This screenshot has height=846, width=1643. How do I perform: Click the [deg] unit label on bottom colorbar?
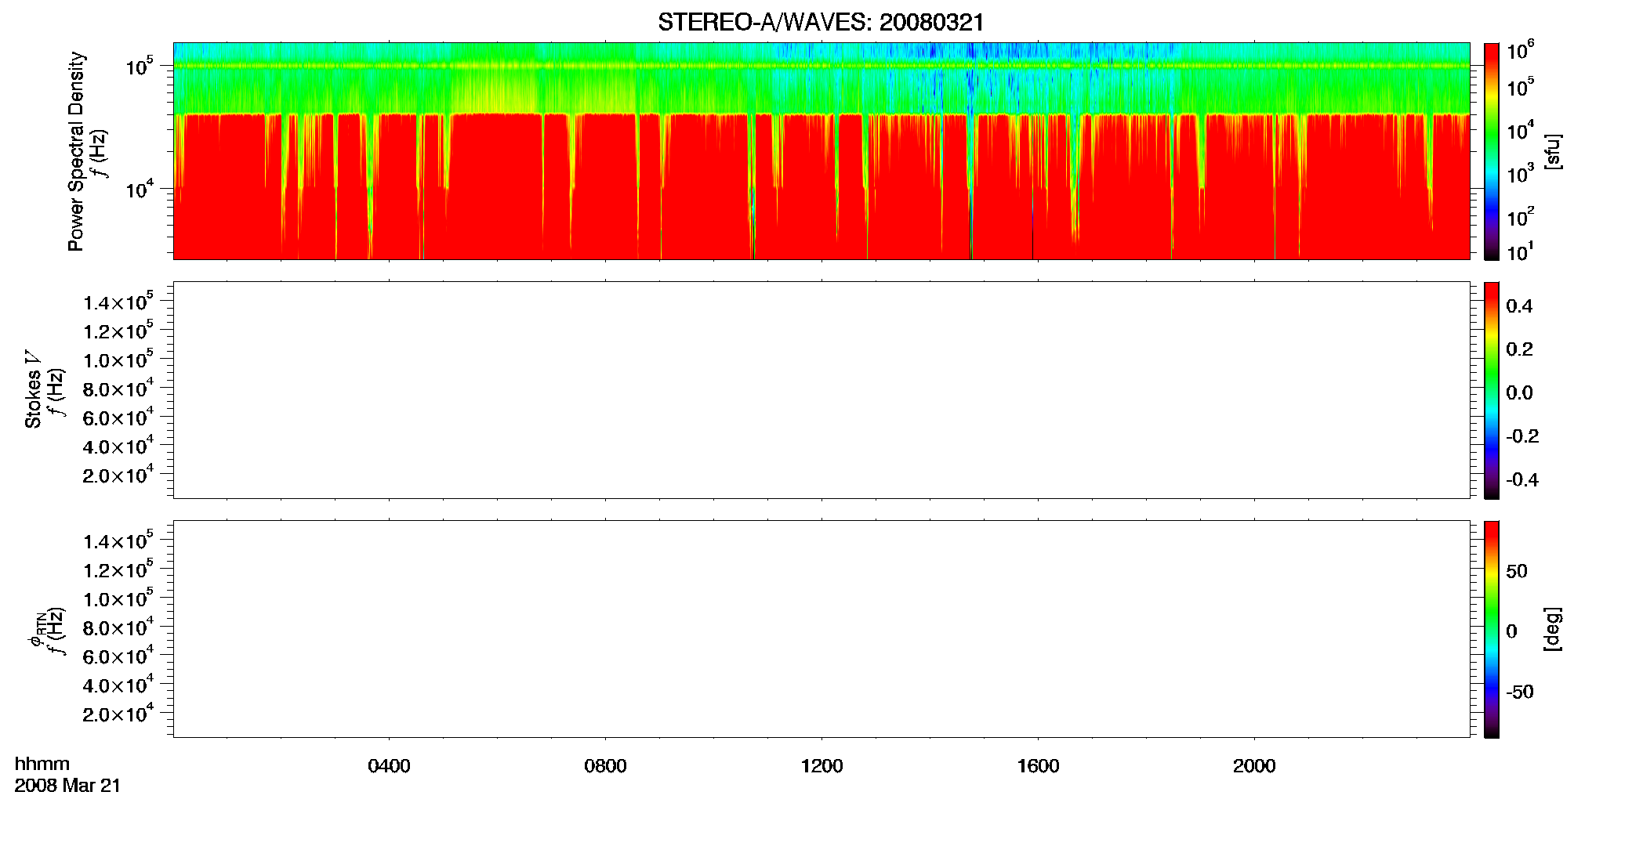point(1553,629)
